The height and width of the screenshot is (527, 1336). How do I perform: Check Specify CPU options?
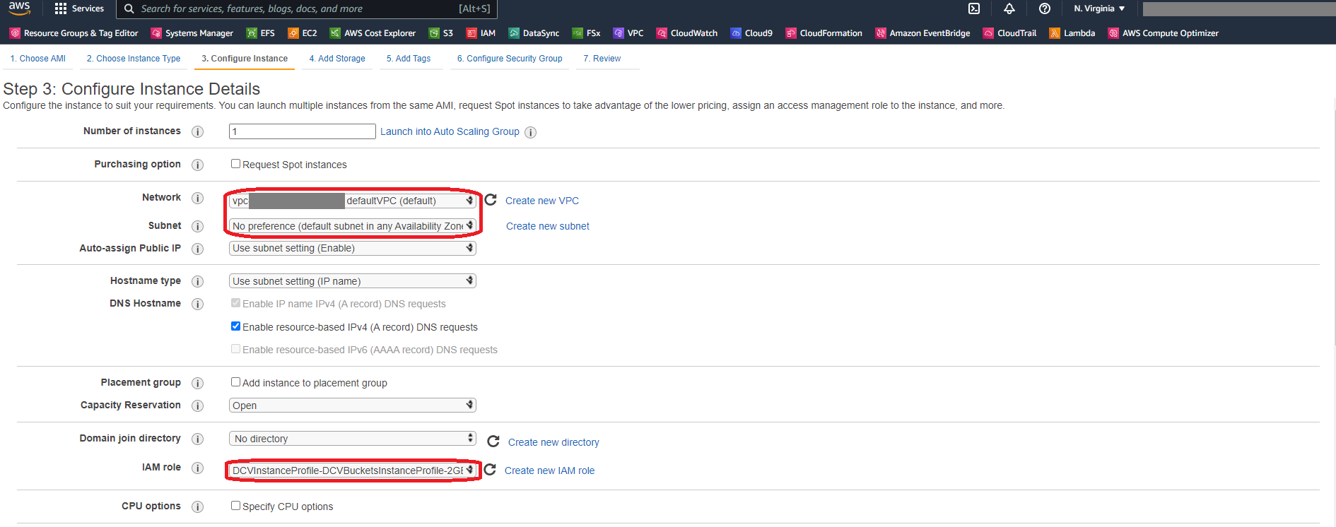click(235, 506)
